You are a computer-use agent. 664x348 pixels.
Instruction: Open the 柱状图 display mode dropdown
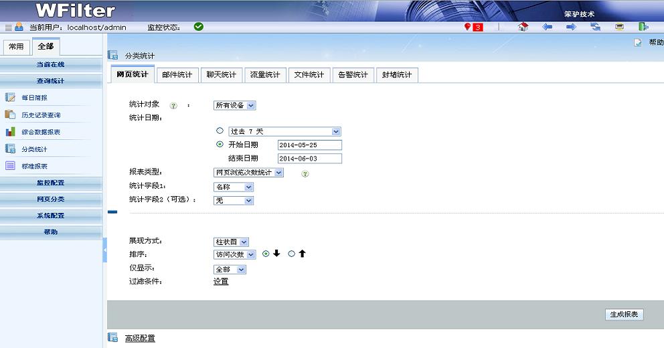(231, 242)
